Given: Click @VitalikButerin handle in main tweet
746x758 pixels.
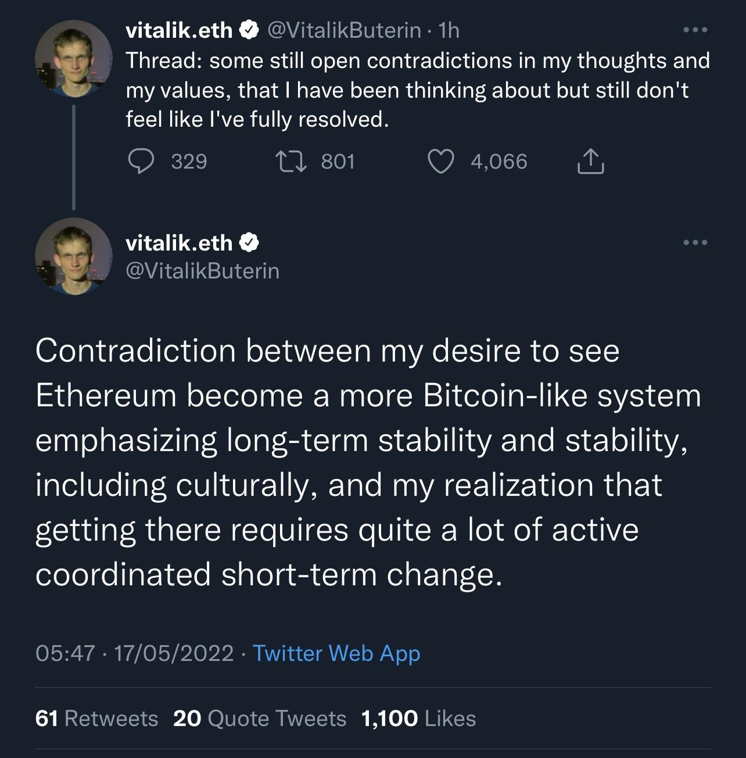Looking at the screenshot, I should click(203, 271).
